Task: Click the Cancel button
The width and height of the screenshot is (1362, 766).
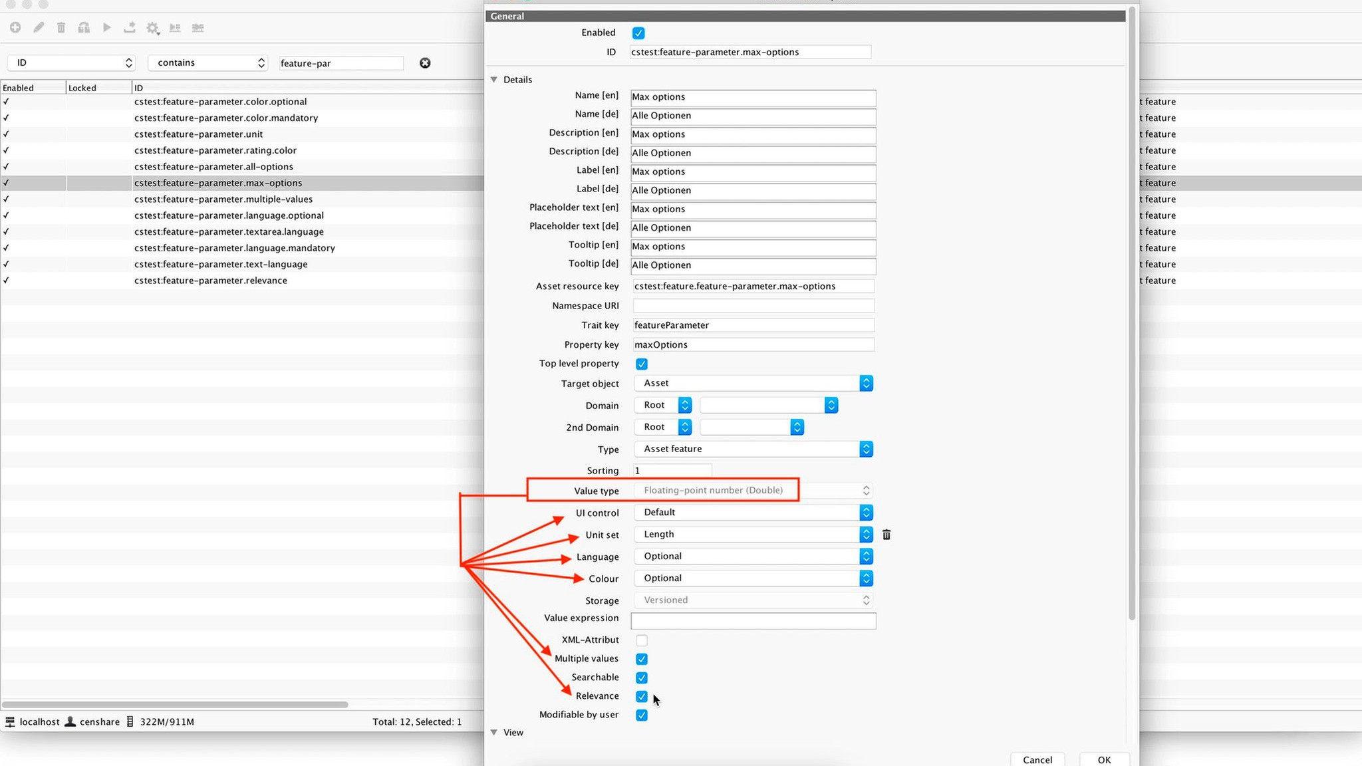Action: pyautogui.click(x=1037, y=759)
